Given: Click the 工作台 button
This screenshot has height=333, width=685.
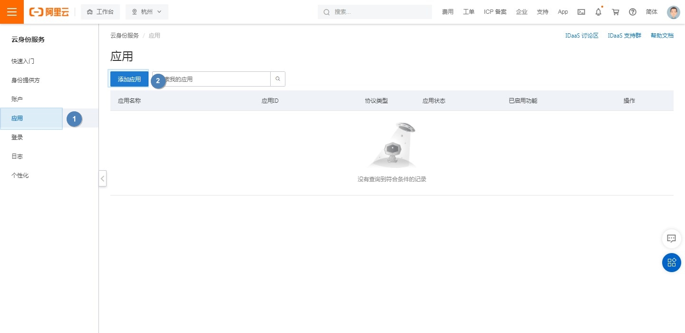Looking at the screenshot, I should [100, 12].
